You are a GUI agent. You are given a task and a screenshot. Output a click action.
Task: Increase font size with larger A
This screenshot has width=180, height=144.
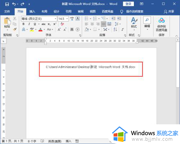pos(59,29)
